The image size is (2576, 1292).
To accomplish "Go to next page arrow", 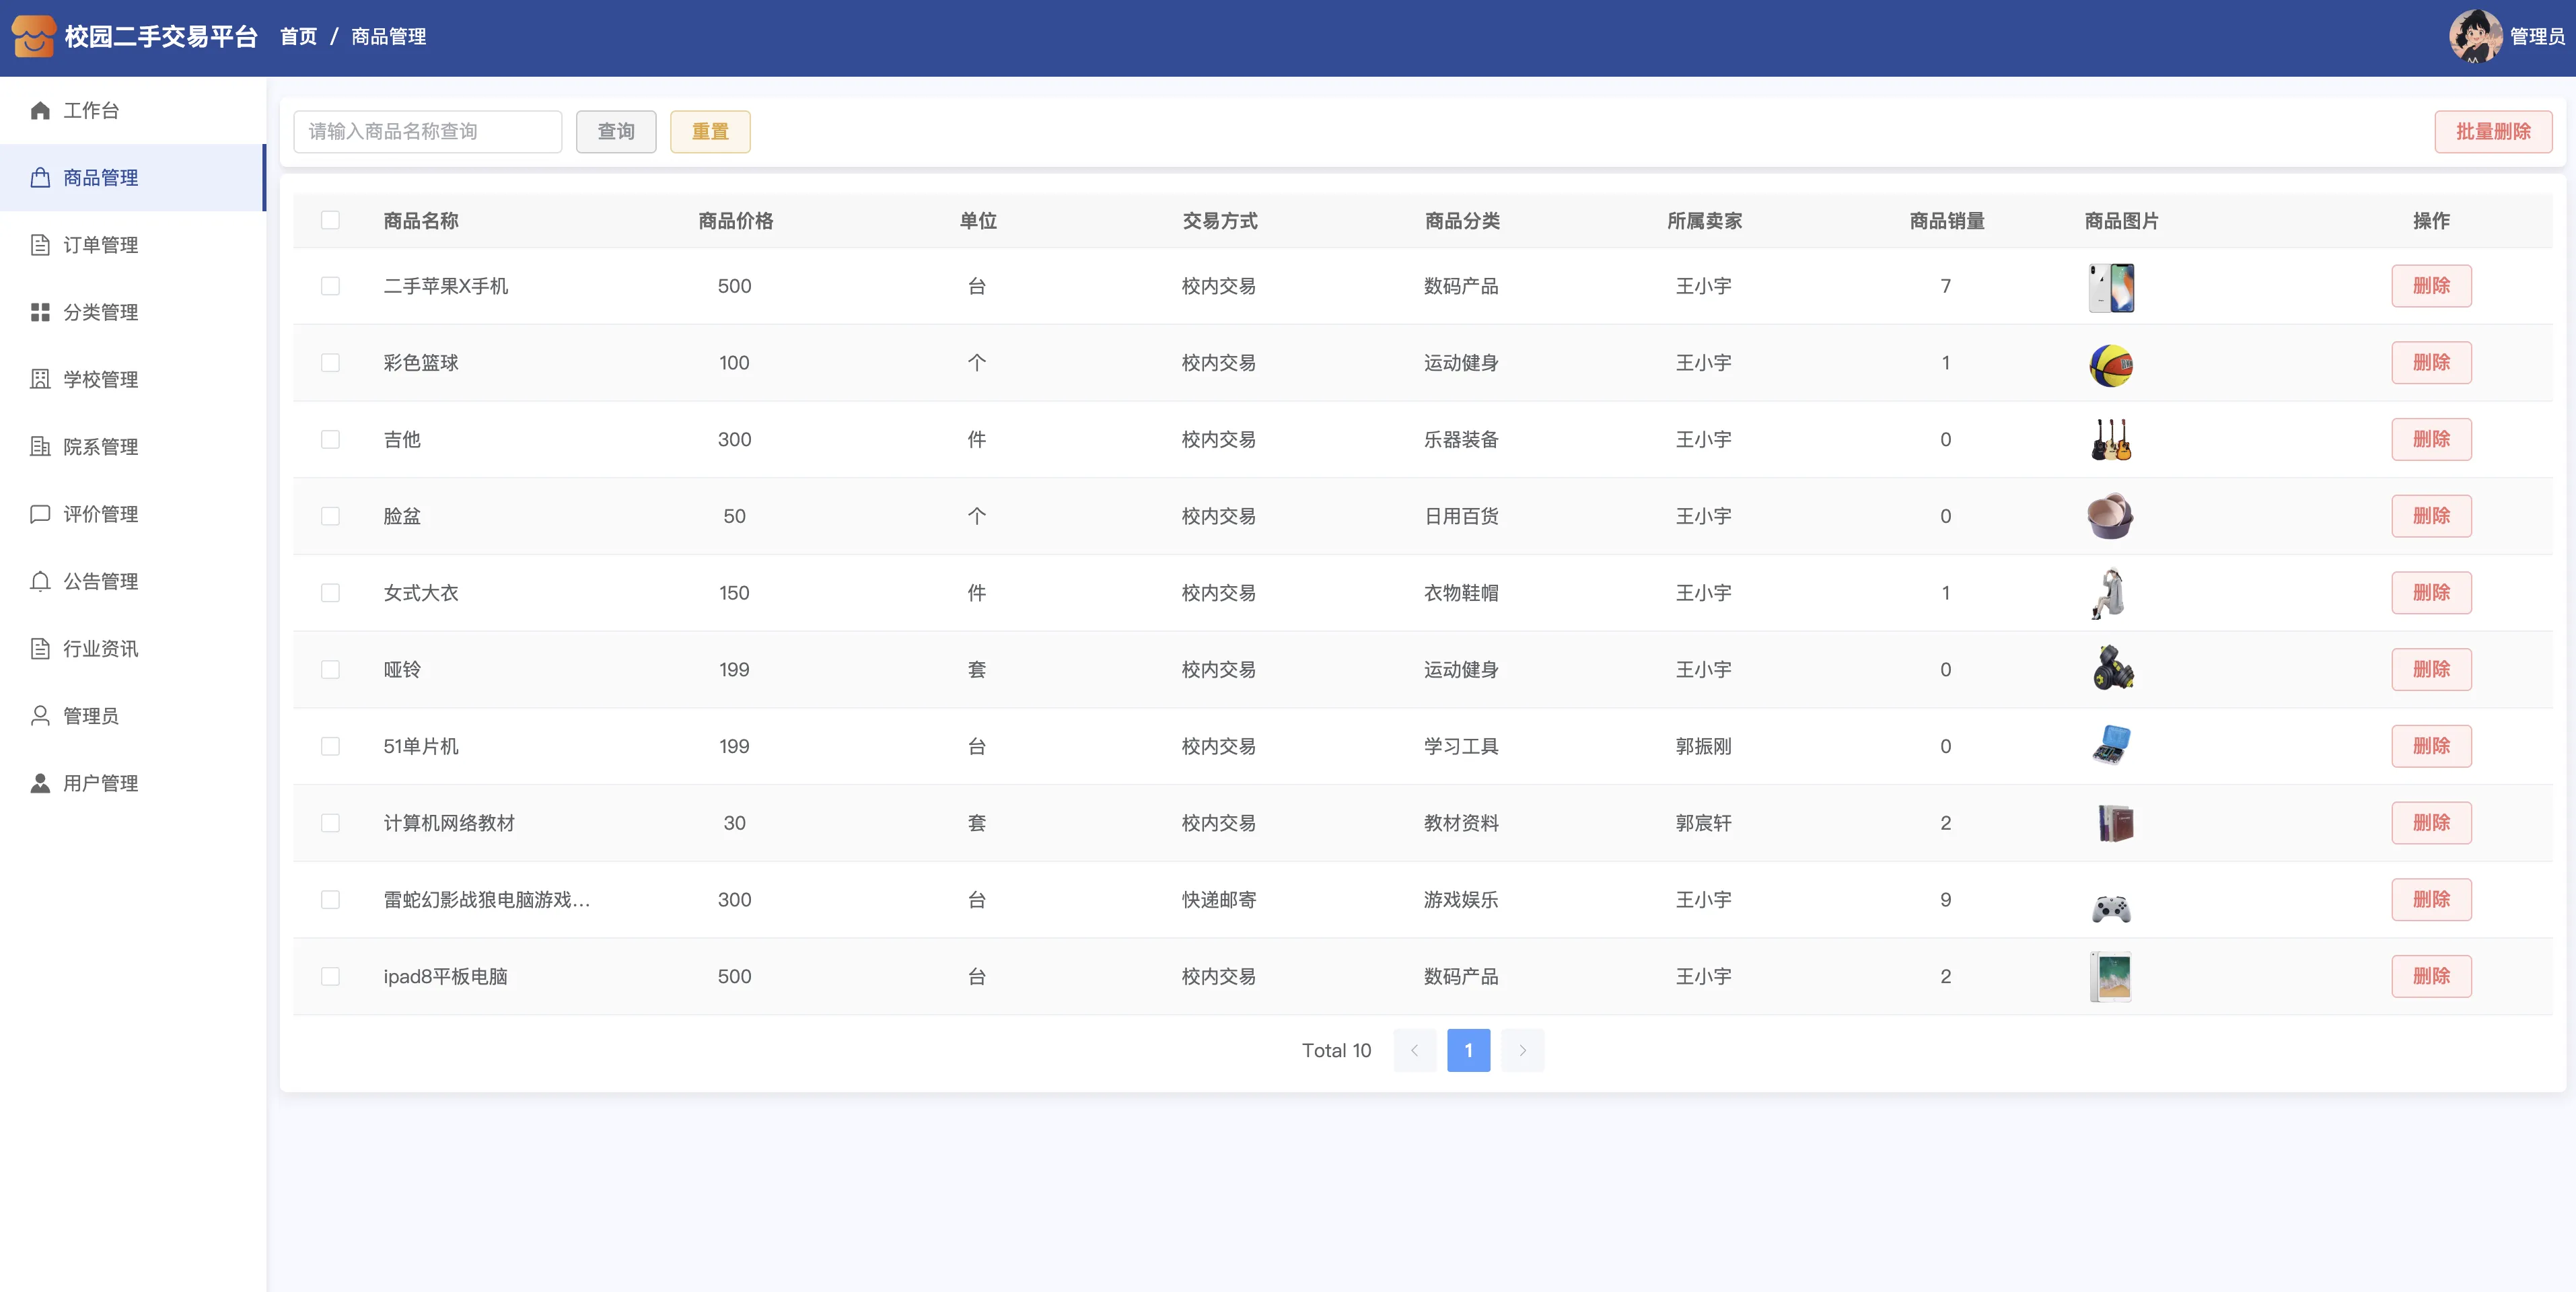I will point(1522,1050).
